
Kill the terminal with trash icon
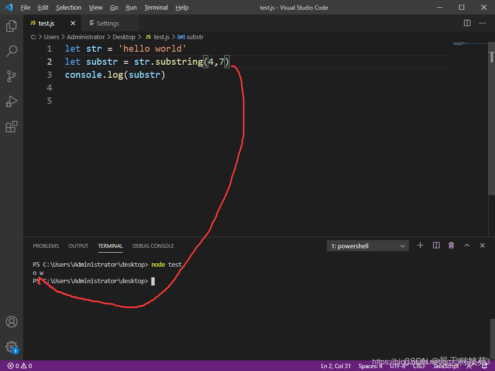pyautogui.click(x=451, y=245)
